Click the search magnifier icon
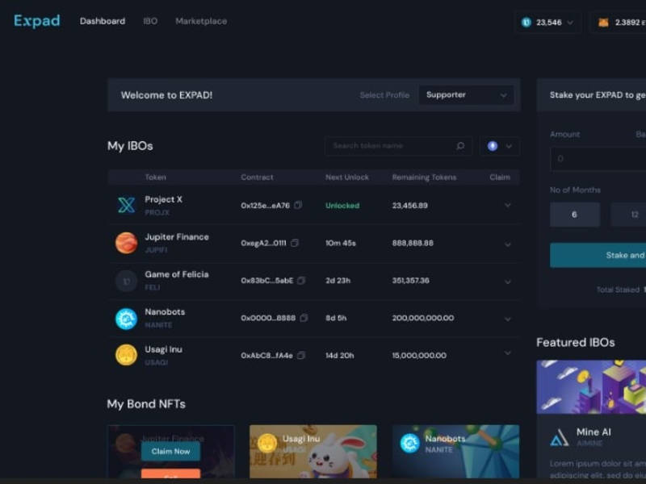Viewport: 646px width, 484px height. (460, 146)
